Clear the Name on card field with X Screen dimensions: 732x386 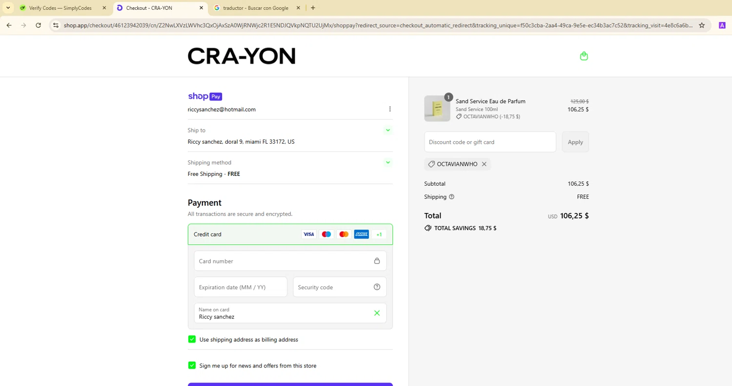pos(377,313)
